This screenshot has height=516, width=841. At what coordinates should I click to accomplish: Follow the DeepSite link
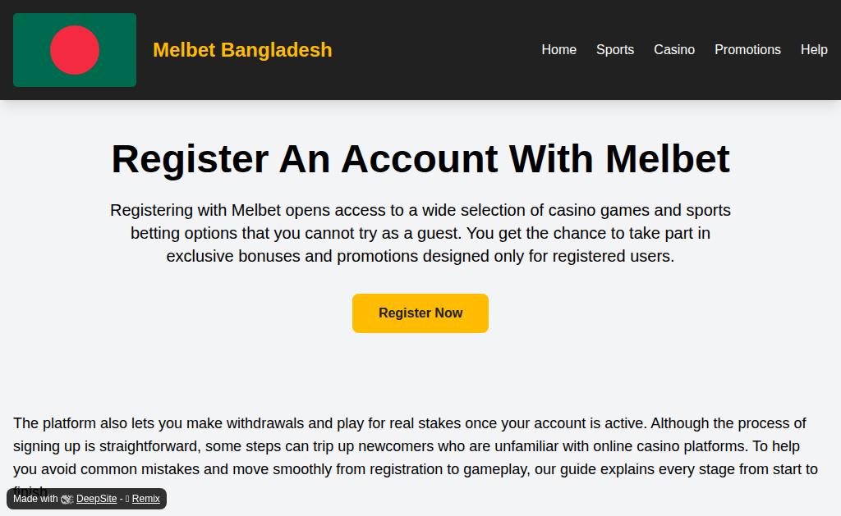point(97,499)
